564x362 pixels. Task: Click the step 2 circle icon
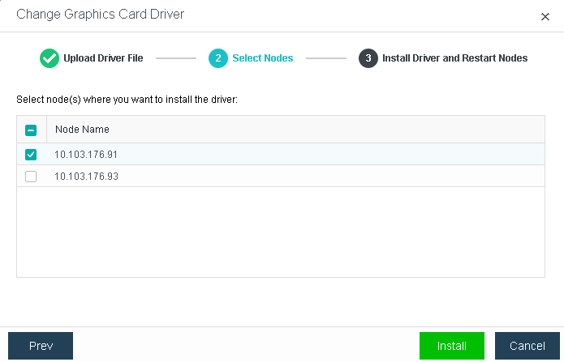point(217,58)
